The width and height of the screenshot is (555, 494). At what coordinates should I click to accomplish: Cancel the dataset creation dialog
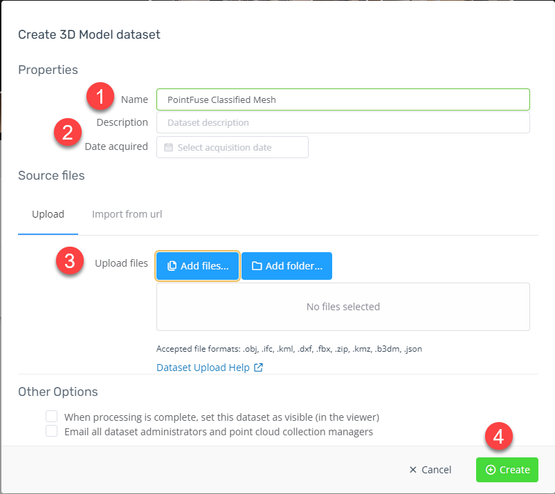point(430,470)
